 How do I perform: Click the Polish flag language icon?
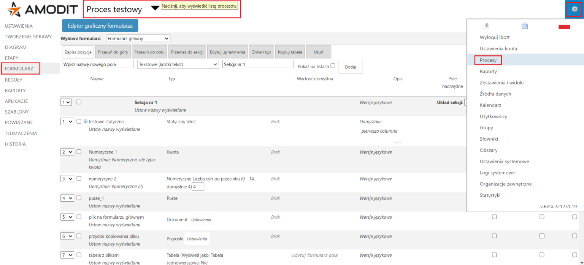pos(564,26)
